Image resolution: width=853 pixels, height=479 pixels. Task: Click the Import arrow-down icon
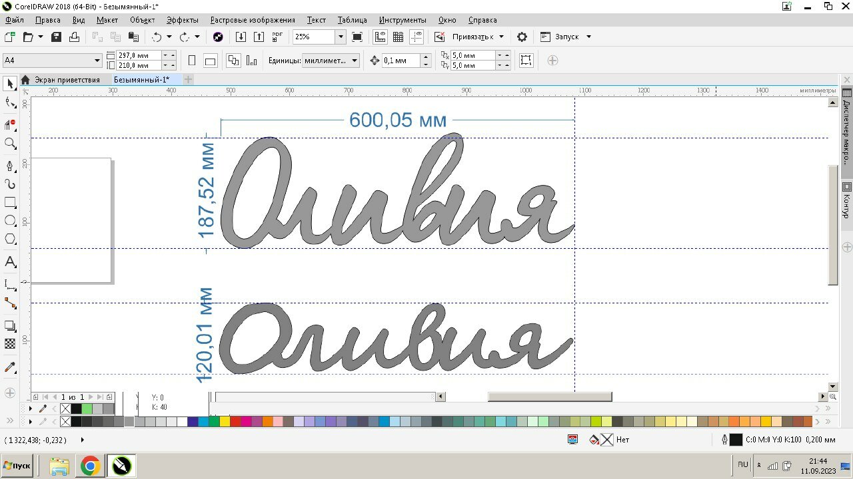click(x=241, y=37)
